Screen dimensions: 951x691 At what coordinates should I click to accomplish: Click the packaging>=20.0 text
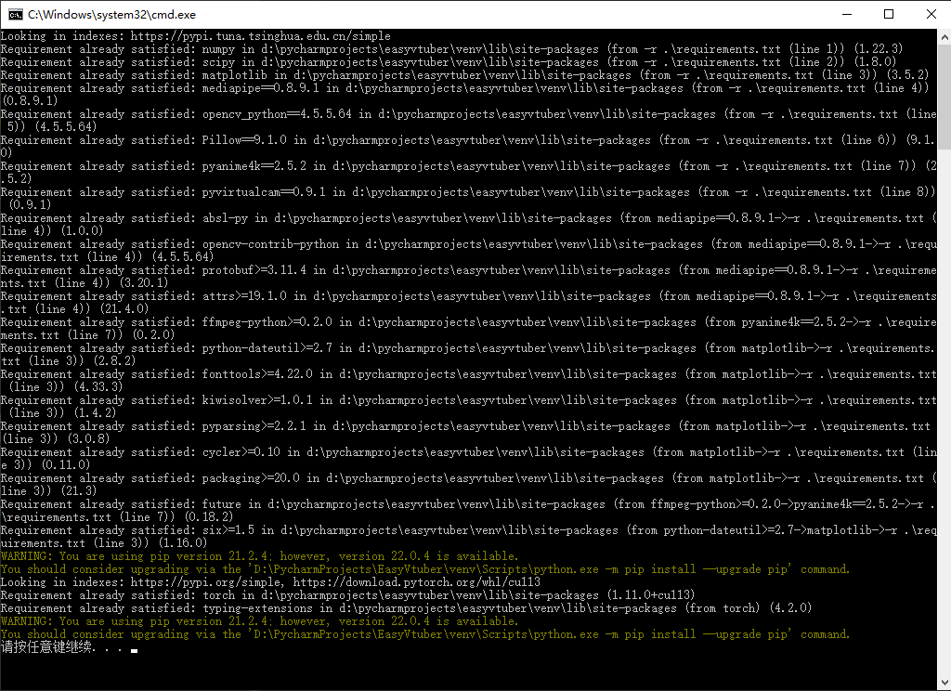pyautogui.click(x=251, y=479)
